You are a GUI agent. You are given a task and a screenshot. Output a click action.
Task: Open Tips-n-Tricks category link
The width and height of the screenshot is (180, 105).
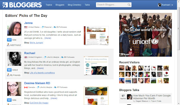click(156, 101)
